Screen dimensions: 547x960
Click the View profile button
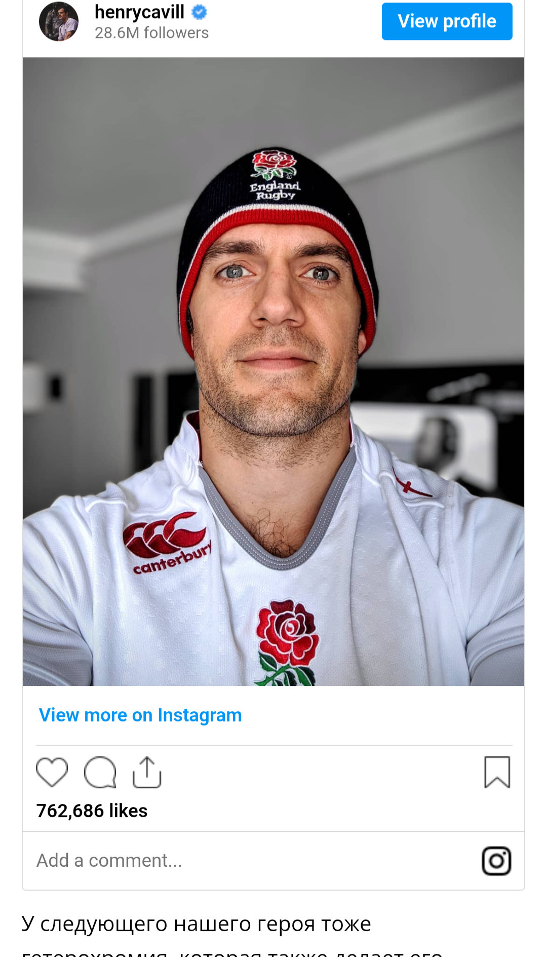[x=447, y=21]
